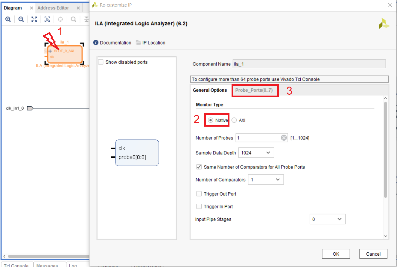The width and height of the screenshot is (397, 267).
Task: Click the IP symbol preview block
Action: [x=137, y=153]
